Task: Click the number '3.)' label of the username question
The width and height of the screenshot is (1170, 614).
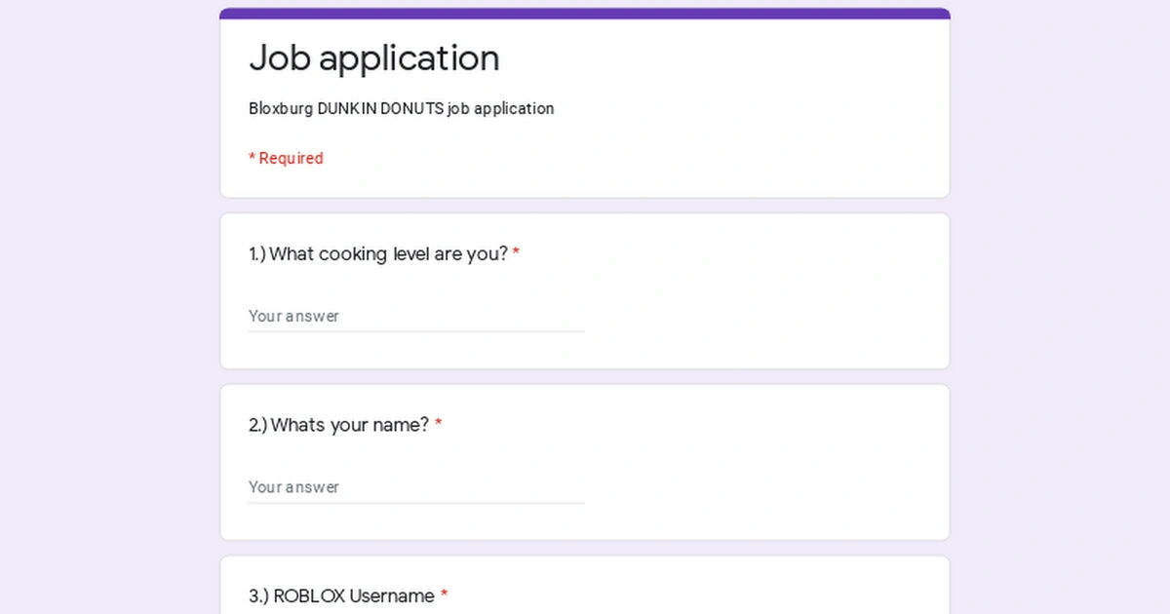Action: [x=257, y=595]
